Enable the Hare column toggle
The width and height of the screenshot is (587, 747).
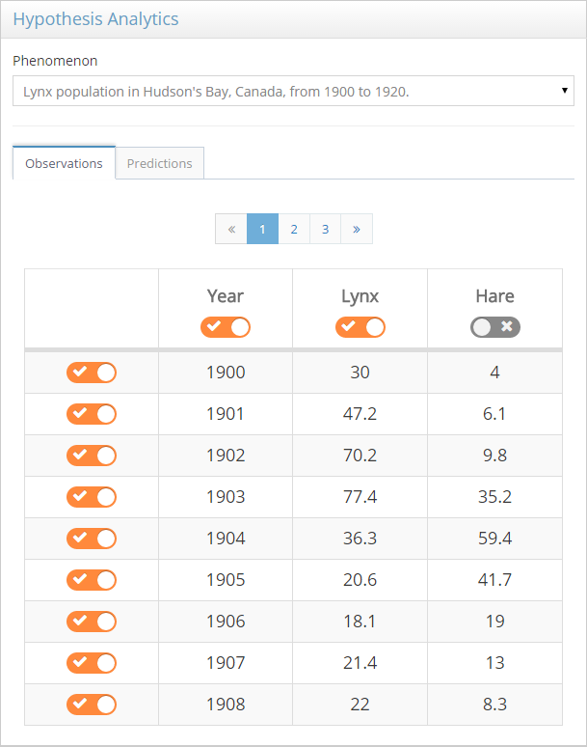tap(494, 327)
